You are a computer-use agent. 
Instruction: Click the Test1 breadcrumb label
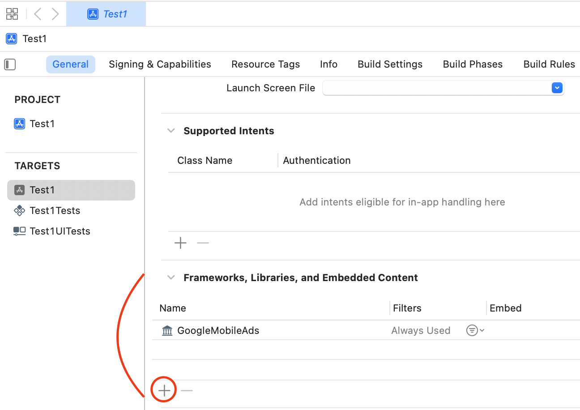[x=34, y=38]
